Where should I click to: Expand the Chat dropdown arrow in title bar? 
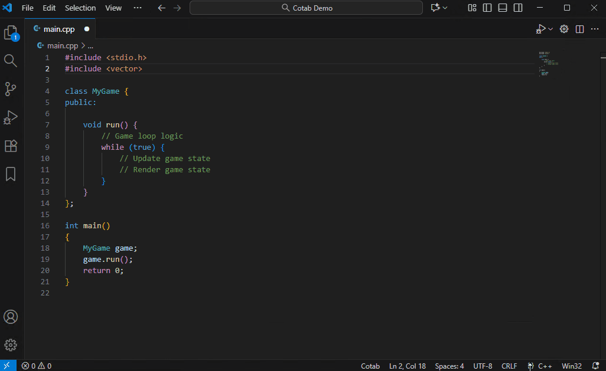pos(445,8)
